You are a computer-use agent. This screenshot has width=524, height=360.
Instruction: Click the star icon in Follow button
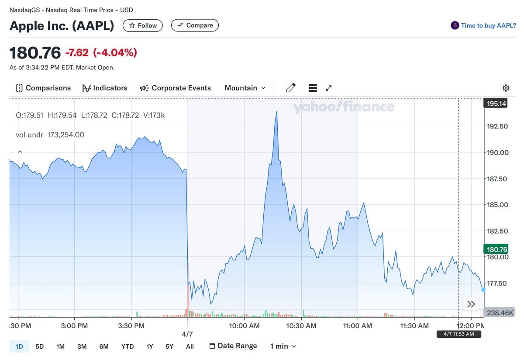[132, 25]
